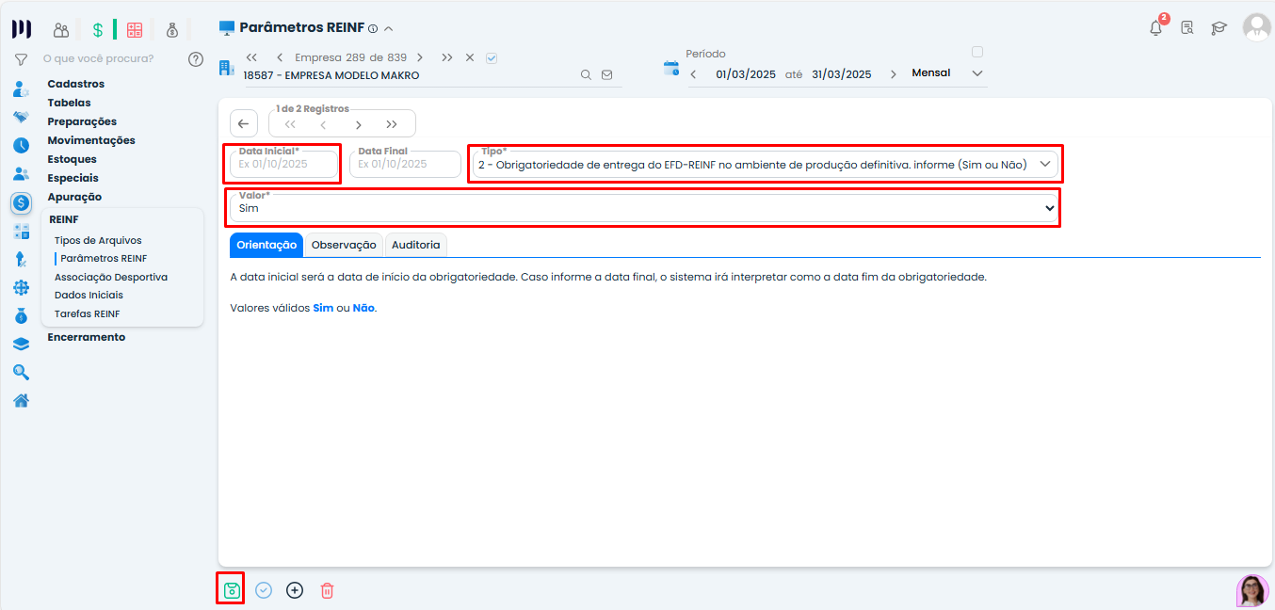Toggle the checkbox above Mensal period

pyautogui.click(x=976, y=52)
